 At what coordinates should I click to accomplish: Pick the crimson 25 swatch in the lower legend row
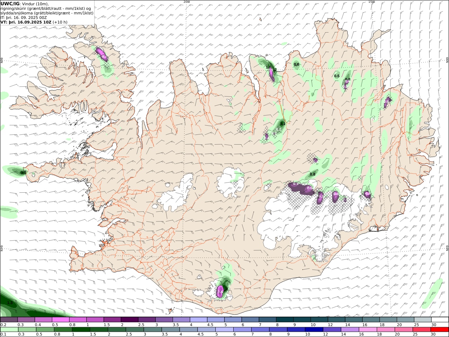422,329
